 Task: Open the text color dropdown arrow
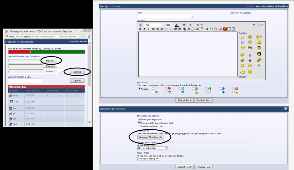click(180, 25)
